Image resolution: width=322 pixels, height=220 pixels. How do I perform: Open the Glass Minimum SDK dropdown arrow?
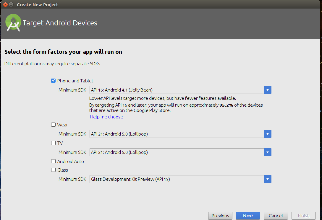click(268, 179)
